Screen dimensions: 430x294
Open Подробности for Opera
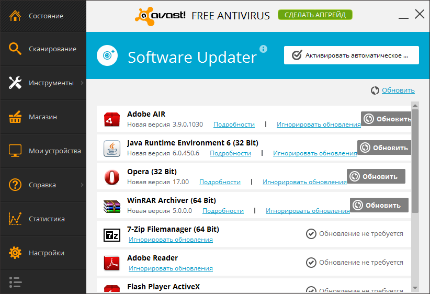(x=220, y=182)
